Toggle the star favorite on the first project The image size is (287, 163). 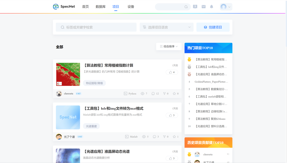175,94
